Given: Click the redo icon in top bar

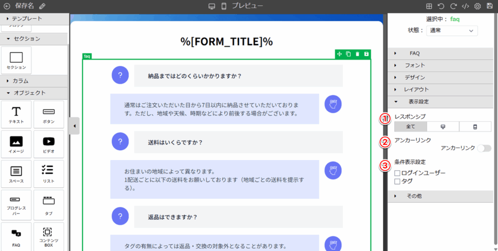Looking at the screenshot, I should [x=453, y=6].
